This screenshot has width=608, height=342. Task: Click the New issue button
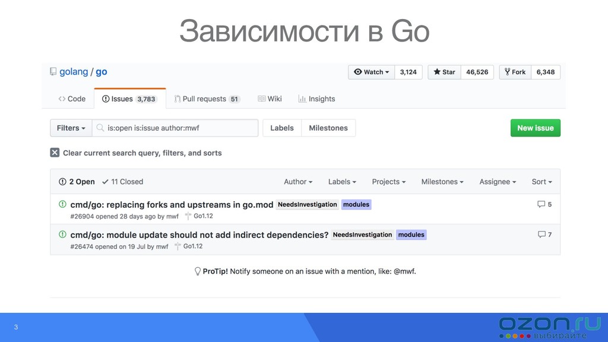click(535, 128)
